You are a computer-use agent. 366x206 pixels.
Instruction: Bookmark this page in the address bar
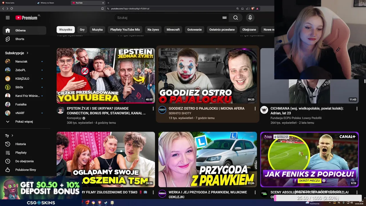(x=102, y=9)
